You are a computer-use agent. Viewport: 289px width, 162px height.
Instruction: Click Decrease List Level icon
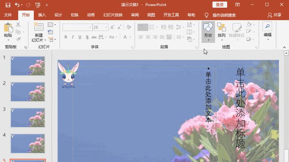pyautogui.click(x=163, y=28)
